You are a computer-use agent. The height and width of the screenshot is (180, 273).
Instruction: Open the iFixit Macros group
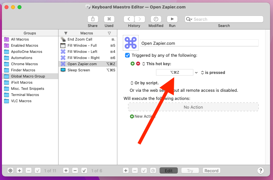pos(30,82)
